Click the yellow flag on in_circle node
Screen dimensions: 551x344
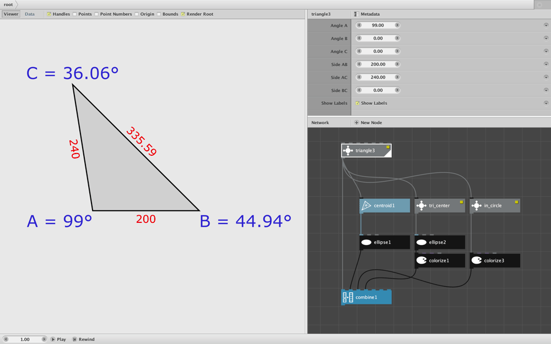(517, 202)
